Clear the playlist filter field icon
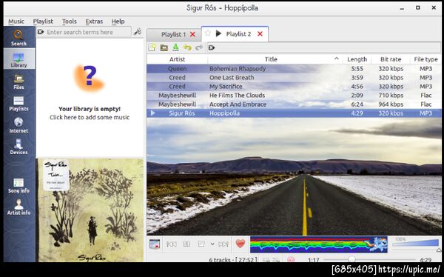This screenshot has width=444, height=277. tap(212, 47)
